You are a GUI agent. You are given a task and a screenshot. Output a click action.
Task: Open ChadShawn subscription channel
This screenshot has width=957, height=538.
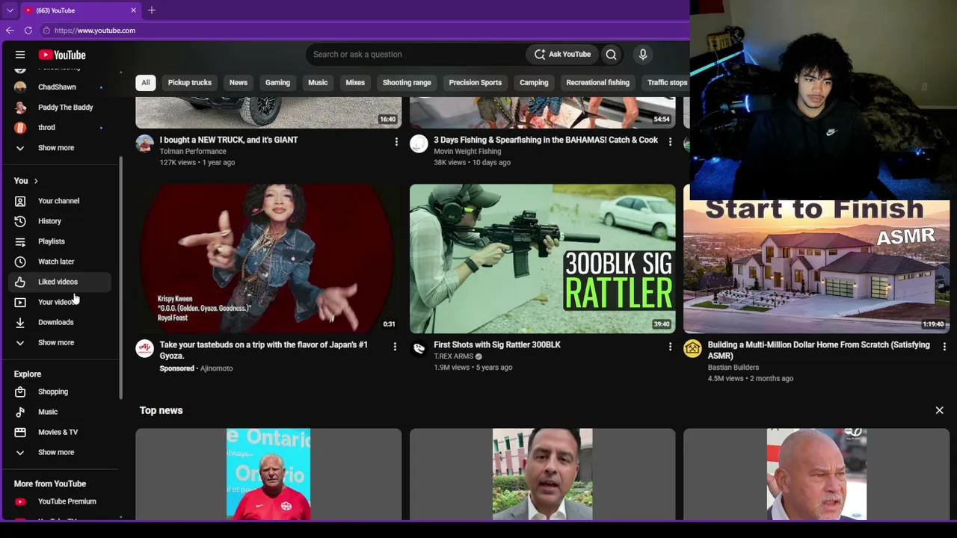click(57, 87)
